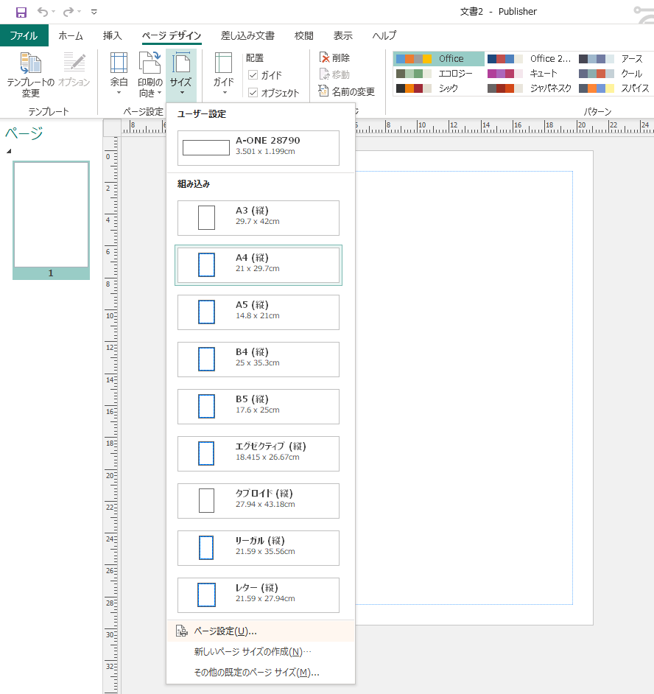Toggle the ガイド alignment checkbox
The image size is (654, 694).
click(253, 75)
